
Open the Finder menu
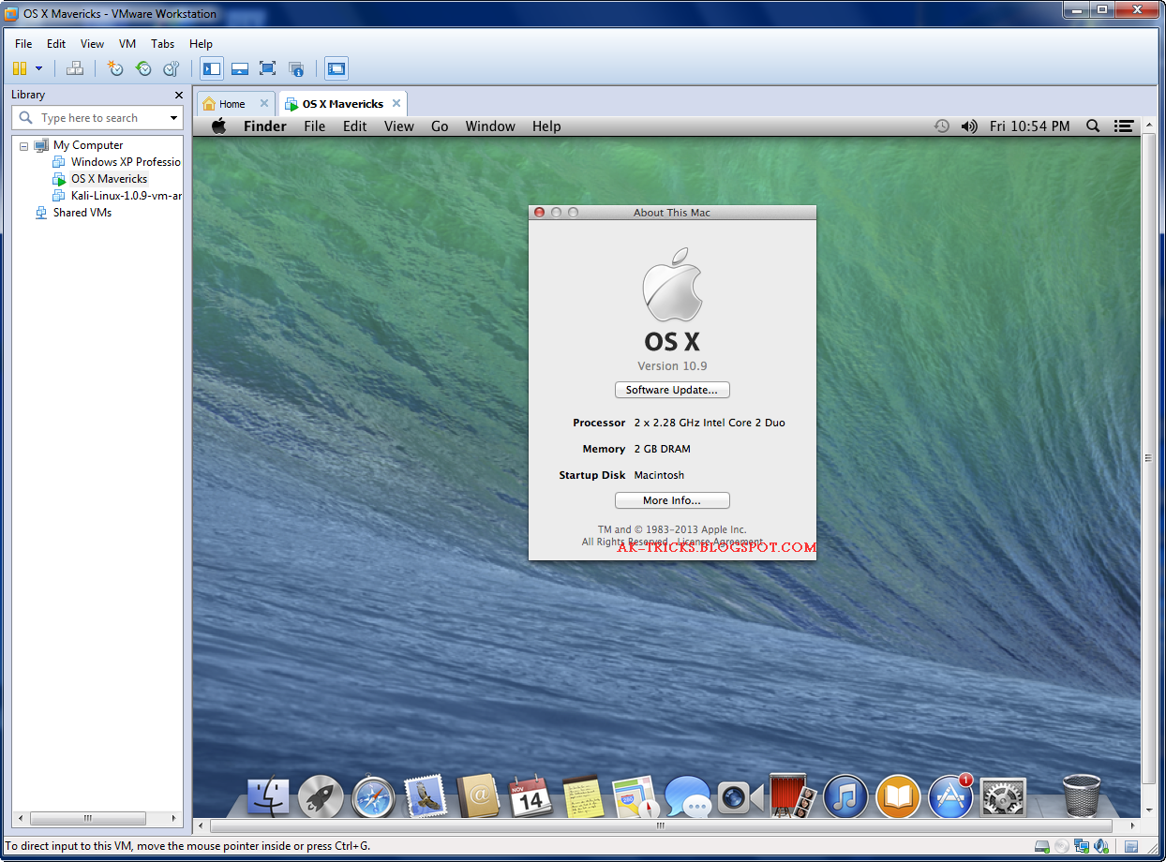coord(265,126)
